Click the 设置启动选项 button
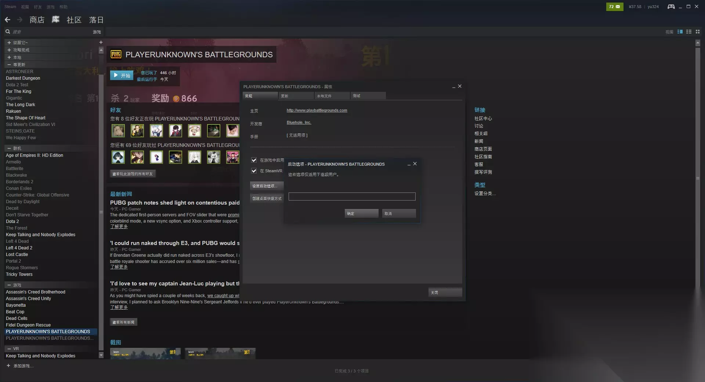Screen dimensions: 705x382 tap(267, 186)
